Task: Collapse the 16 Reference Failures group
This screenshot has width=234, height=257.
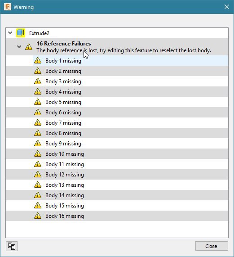Action: (19, 47)
